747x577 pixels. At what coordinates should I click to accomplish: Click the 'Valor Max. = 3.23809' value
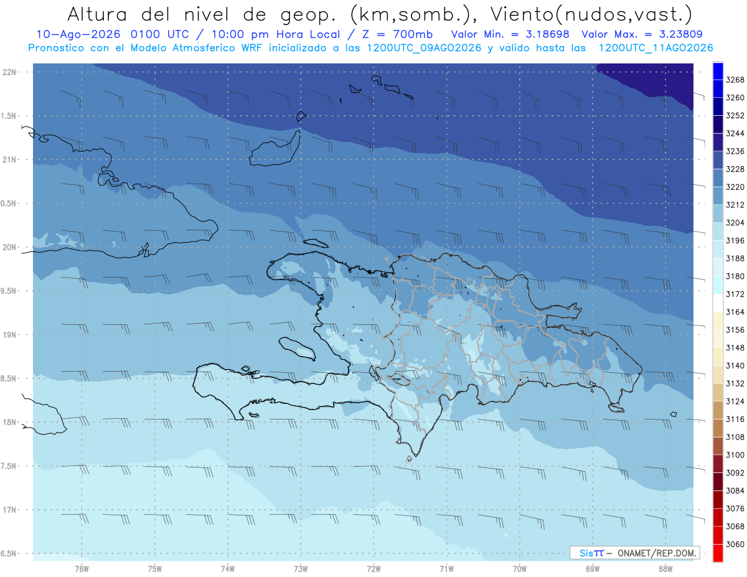pos(643,35)
